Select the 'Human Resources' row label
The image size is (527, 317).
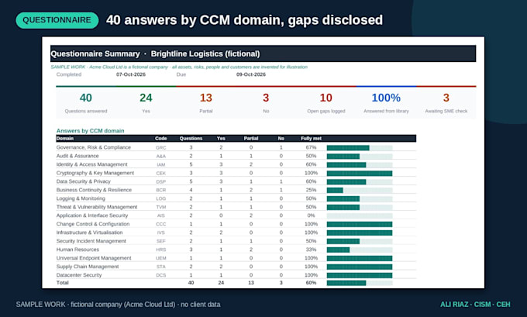pyautogui.click(x=77, y=250)
